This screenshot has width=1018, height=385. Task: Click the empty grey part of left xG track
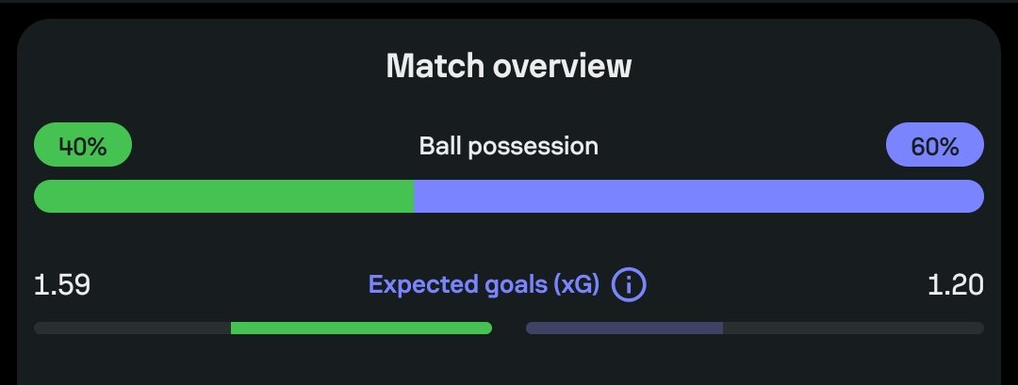[132, 328]
